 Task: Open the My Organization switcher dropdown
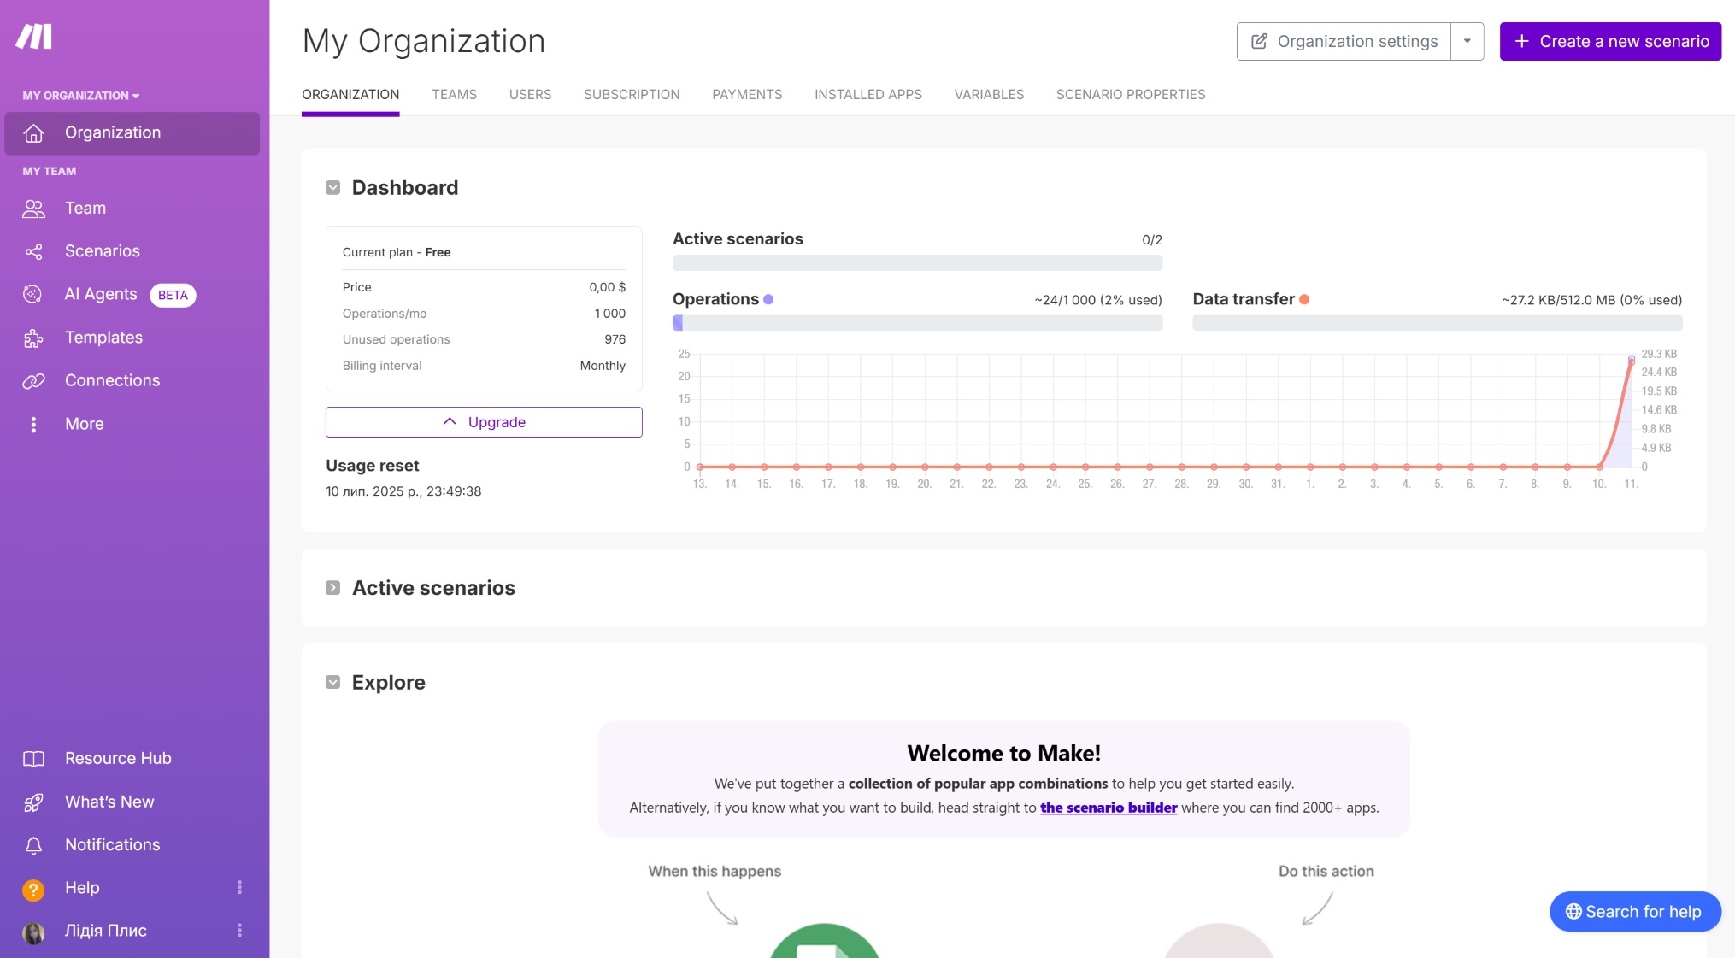pos(81,96)
